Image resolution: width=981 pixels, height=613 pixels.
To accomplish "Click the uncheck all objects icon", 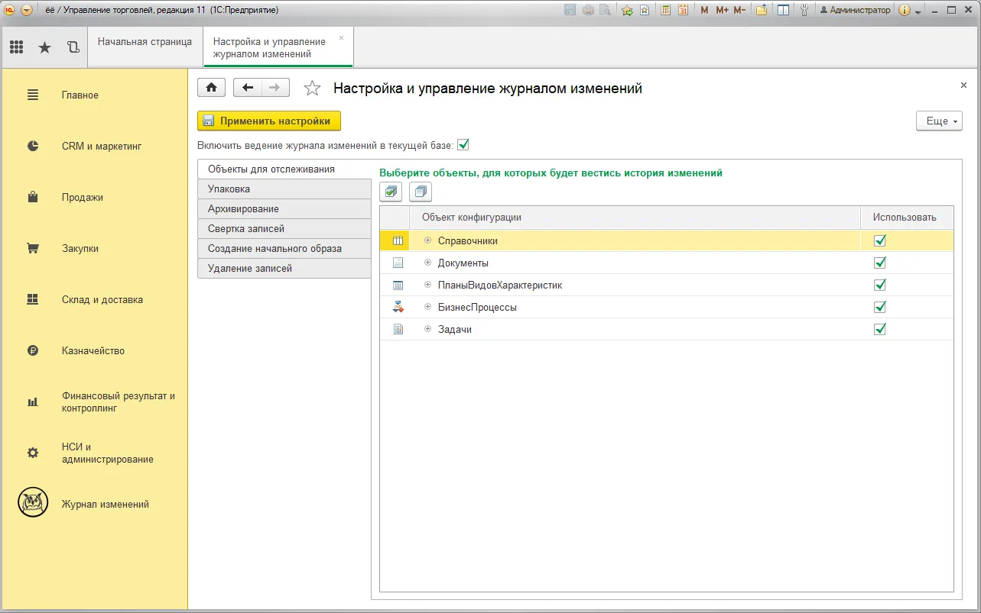I will (x=421, y=192).
